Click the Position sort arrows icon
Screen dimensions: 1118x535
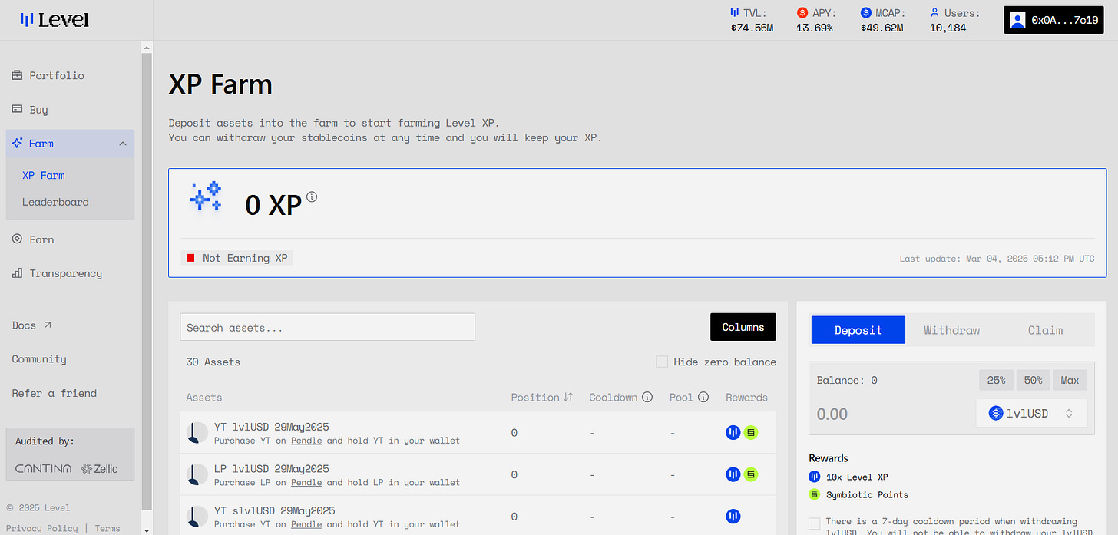[568, 397]
